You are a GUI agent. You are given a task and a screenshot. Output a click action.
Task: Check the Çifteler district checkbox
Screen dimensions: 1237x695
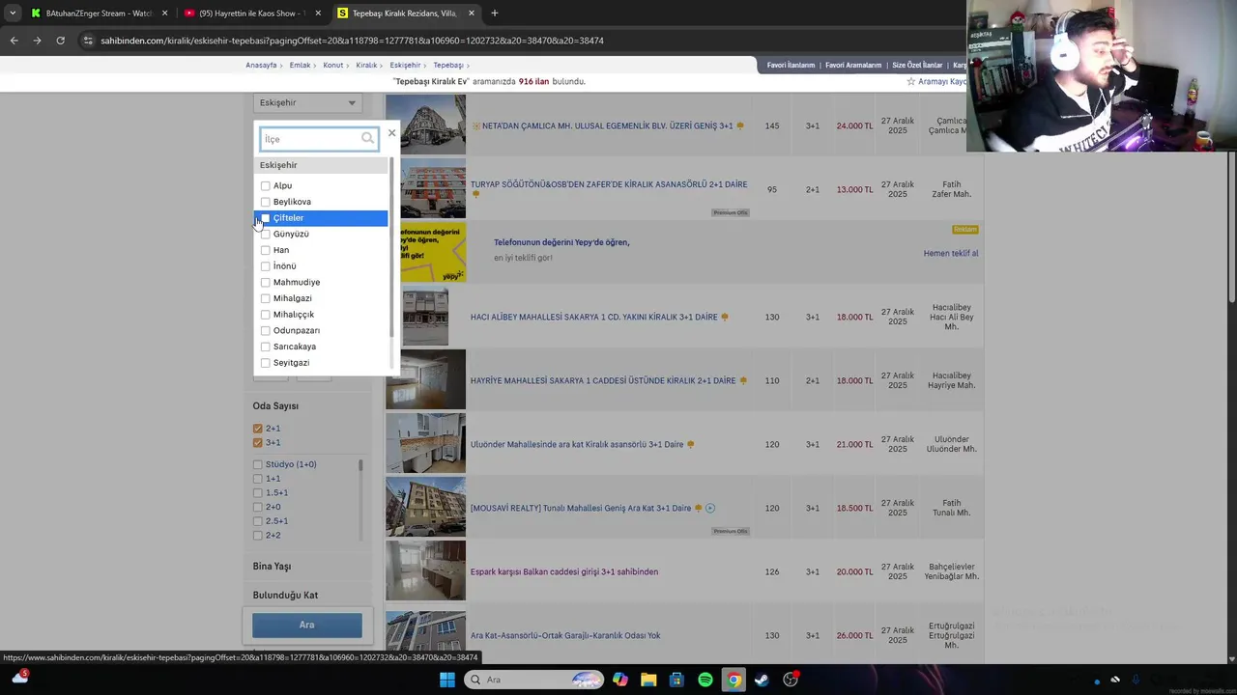coord(266,218)
